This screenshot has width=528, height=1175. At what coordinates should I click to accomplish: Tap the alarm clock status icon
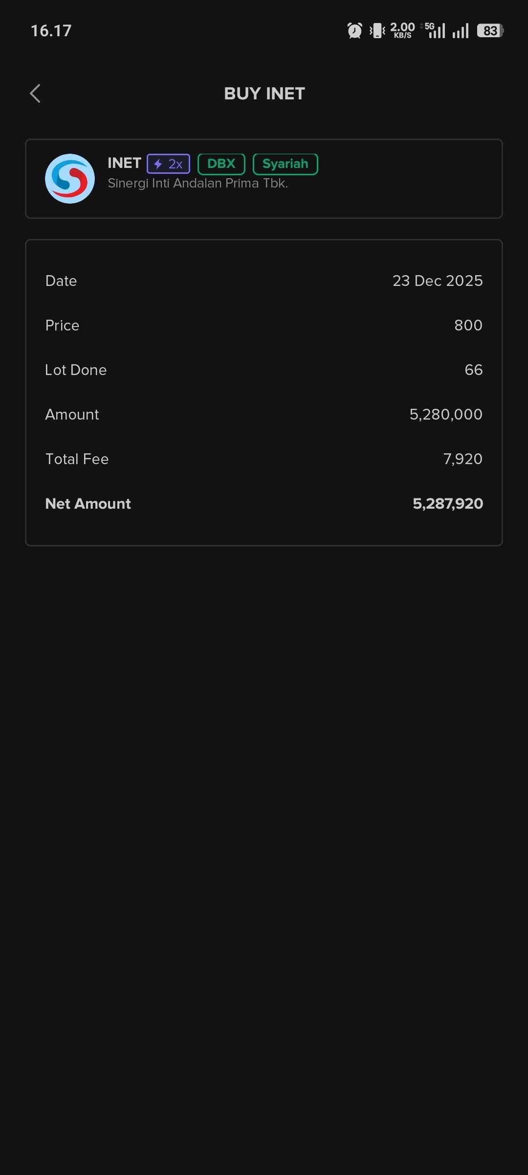[x=354, y=31]
